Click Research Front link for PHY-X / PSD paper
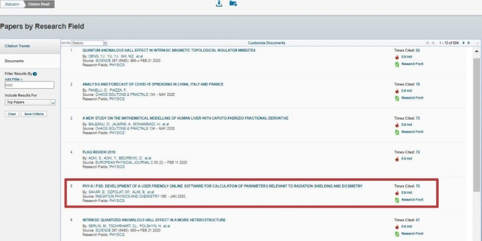The width and height of the screenshot is (482, 241). coord(412,200)
